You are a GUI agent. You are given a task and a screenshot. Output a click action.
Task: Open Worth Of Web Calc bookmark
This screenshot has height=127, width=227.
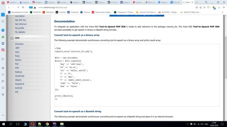pyautogui.click(x=190, y=12)
